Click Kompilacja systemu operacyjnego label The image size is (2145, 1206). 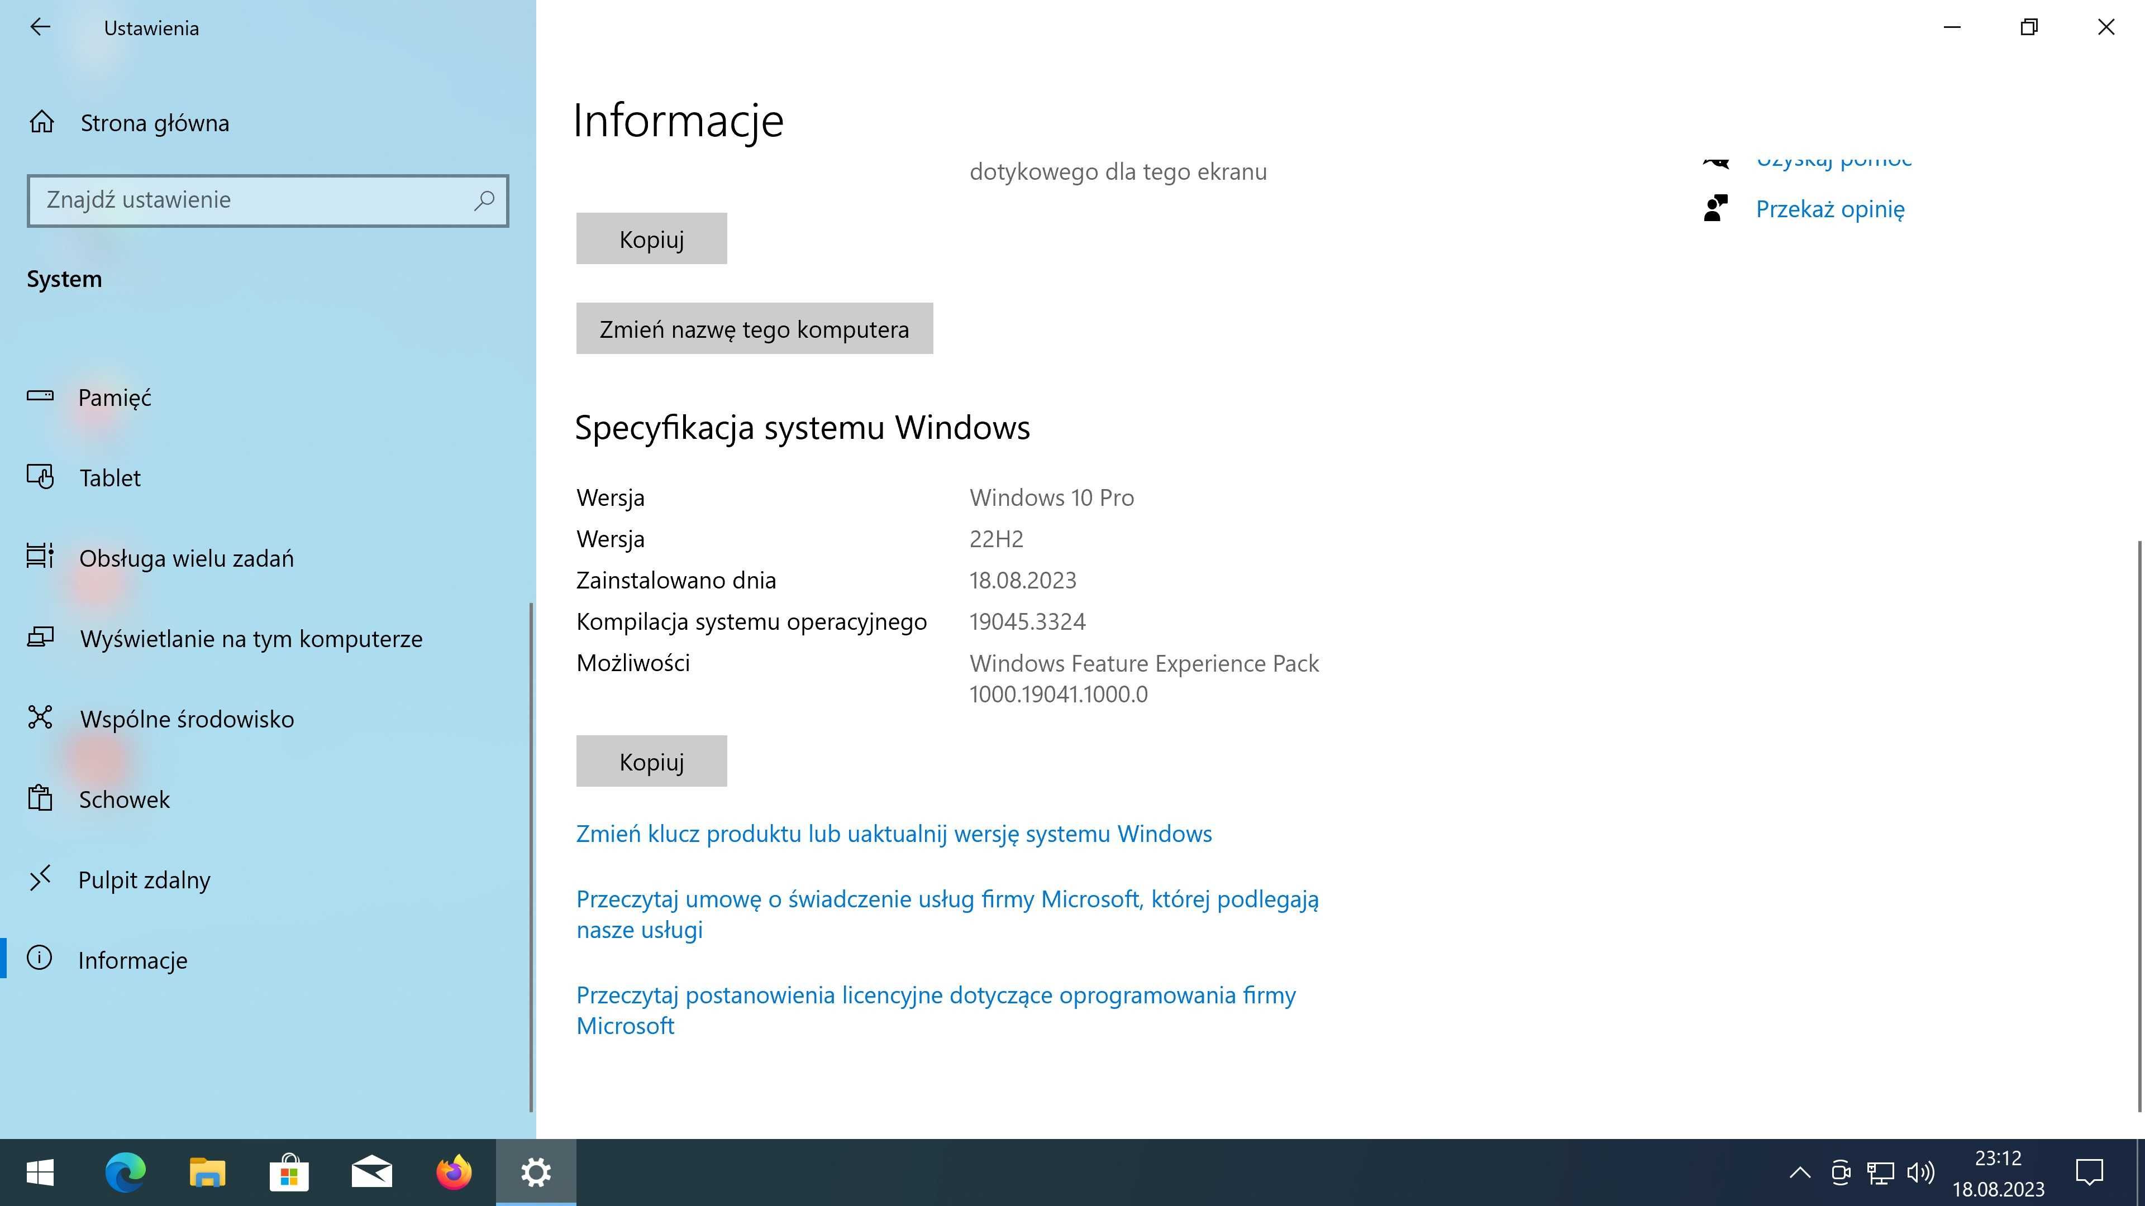(x=751, y=622)
